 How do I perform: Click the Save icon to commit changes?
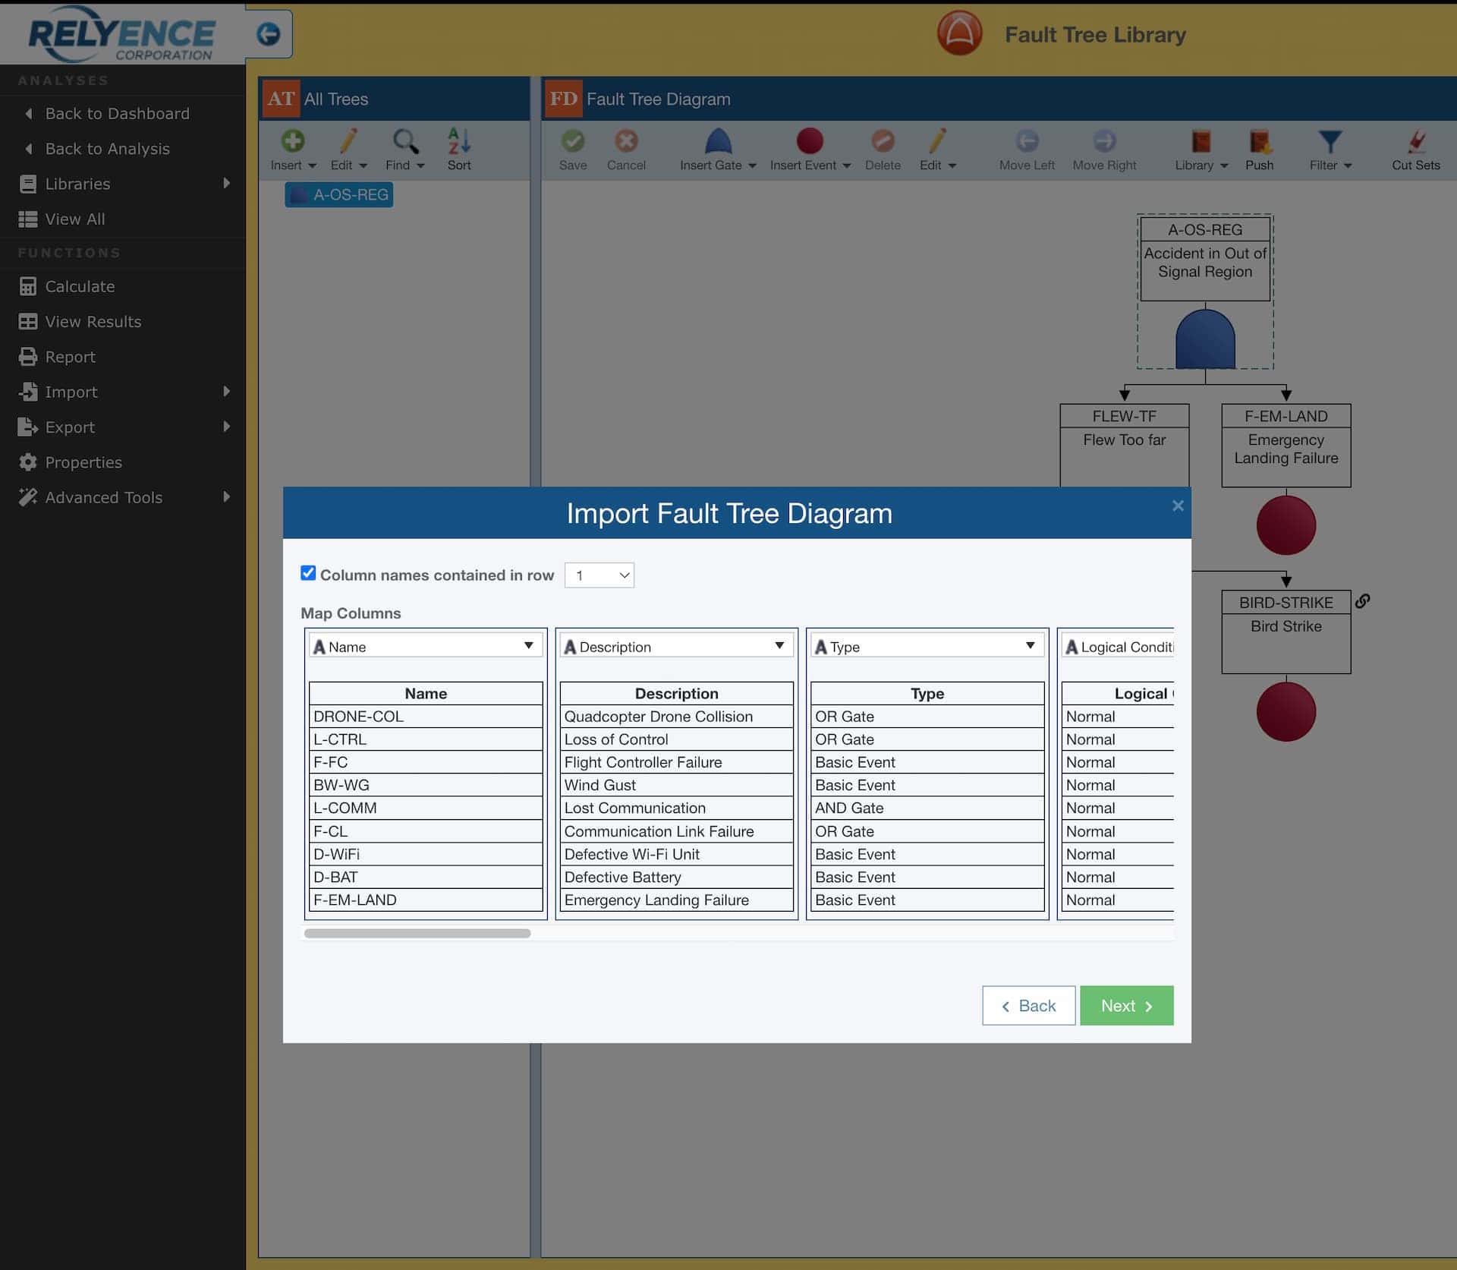(x=572, y=149)
